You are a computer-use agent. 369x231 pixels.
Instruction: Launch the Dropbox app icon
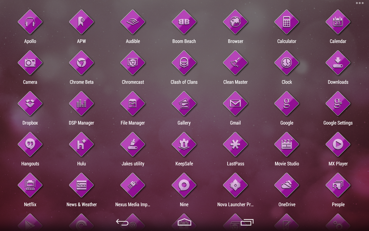(30, 104)
